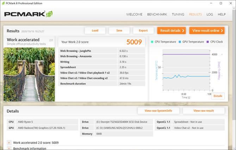Load a saved result file
The height and width of the screenshot is (150, 236).
coord(95,31)
